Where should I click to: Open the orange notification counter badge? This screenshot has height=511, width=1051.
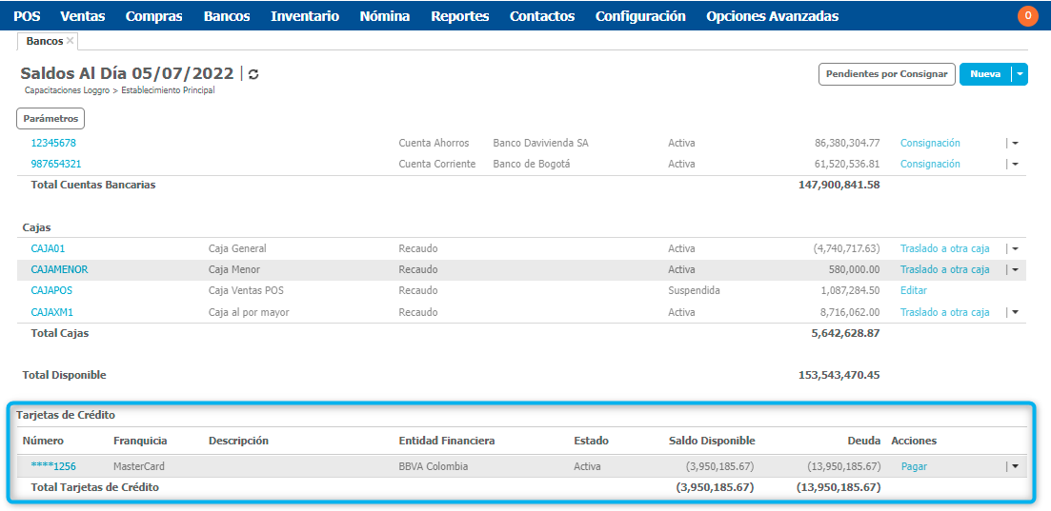(x=1028, y=16)
